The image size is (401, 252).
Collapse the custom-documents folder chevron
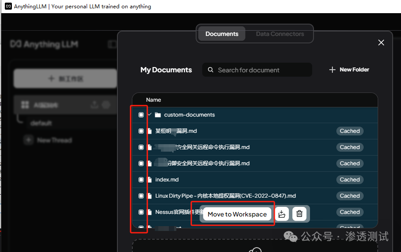(149, 114)
